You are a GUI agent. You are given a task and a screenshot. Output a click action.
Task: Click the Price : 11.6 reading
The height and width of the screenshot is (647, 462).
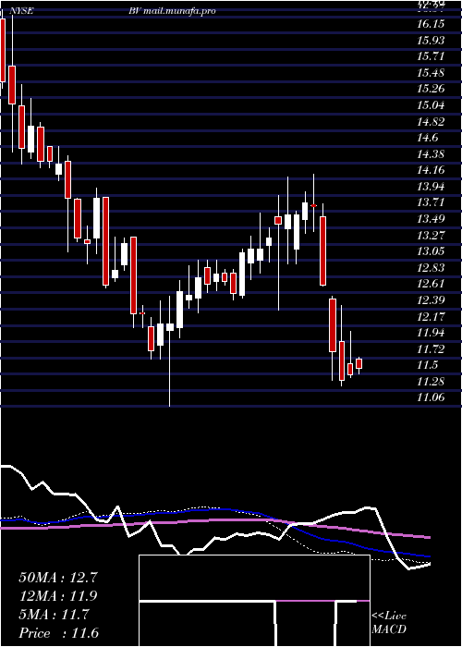(58, 633)
